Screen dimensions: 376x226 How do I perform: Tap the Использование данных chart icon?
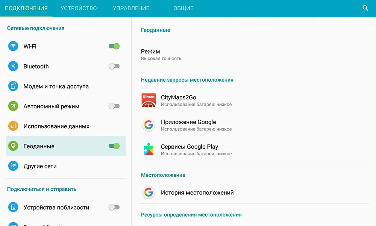point(13,126)
